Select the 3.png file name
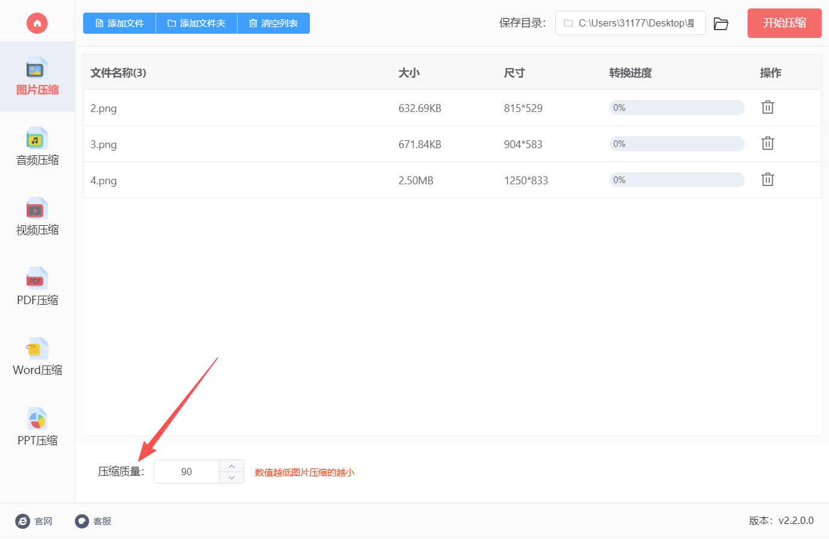This screenshot has height=539, width=829. [x=104, y=145]
